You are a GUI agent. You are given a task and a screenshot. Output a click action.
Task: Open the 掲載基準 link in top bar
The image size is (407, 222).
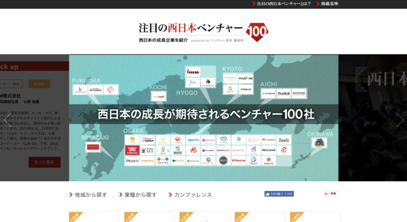click(x=327, y=4)
